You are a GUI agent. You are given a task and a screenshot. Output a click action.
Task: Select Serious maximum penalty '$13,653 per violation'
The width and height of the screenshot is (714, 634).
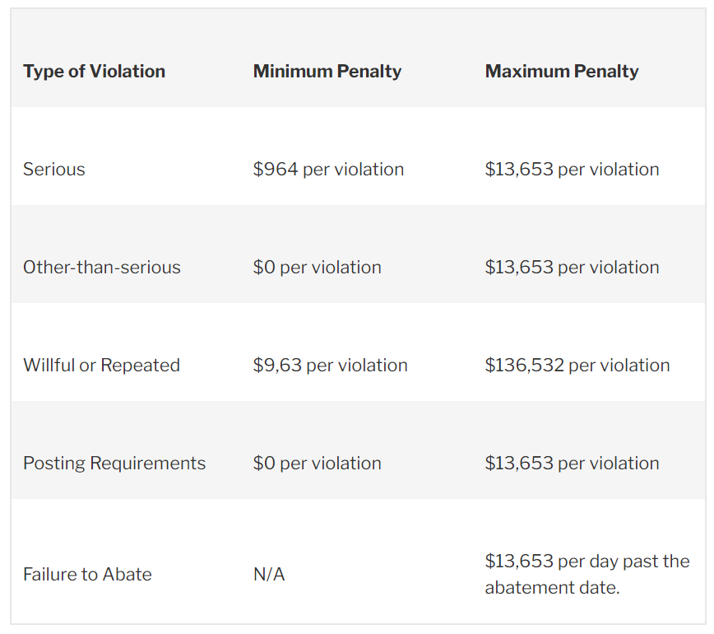[x=572, y=170]
